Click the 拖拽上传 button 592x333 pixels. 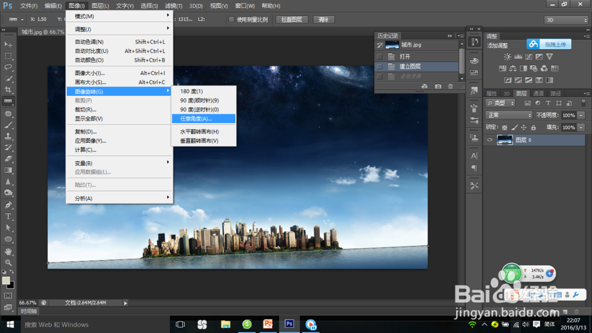[x=549, y=44]
